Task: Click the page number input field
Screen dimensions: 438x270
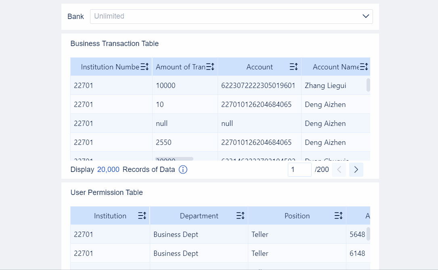Action: click(x=299, y=170)
